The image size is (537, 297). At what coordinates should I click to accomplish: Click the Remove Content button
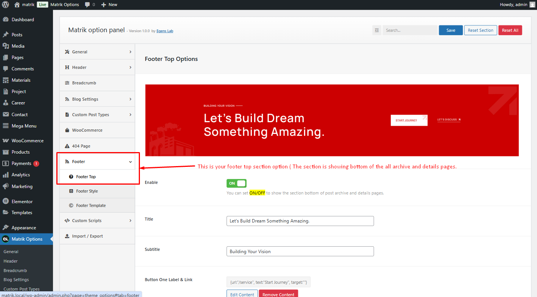(278, 294)
